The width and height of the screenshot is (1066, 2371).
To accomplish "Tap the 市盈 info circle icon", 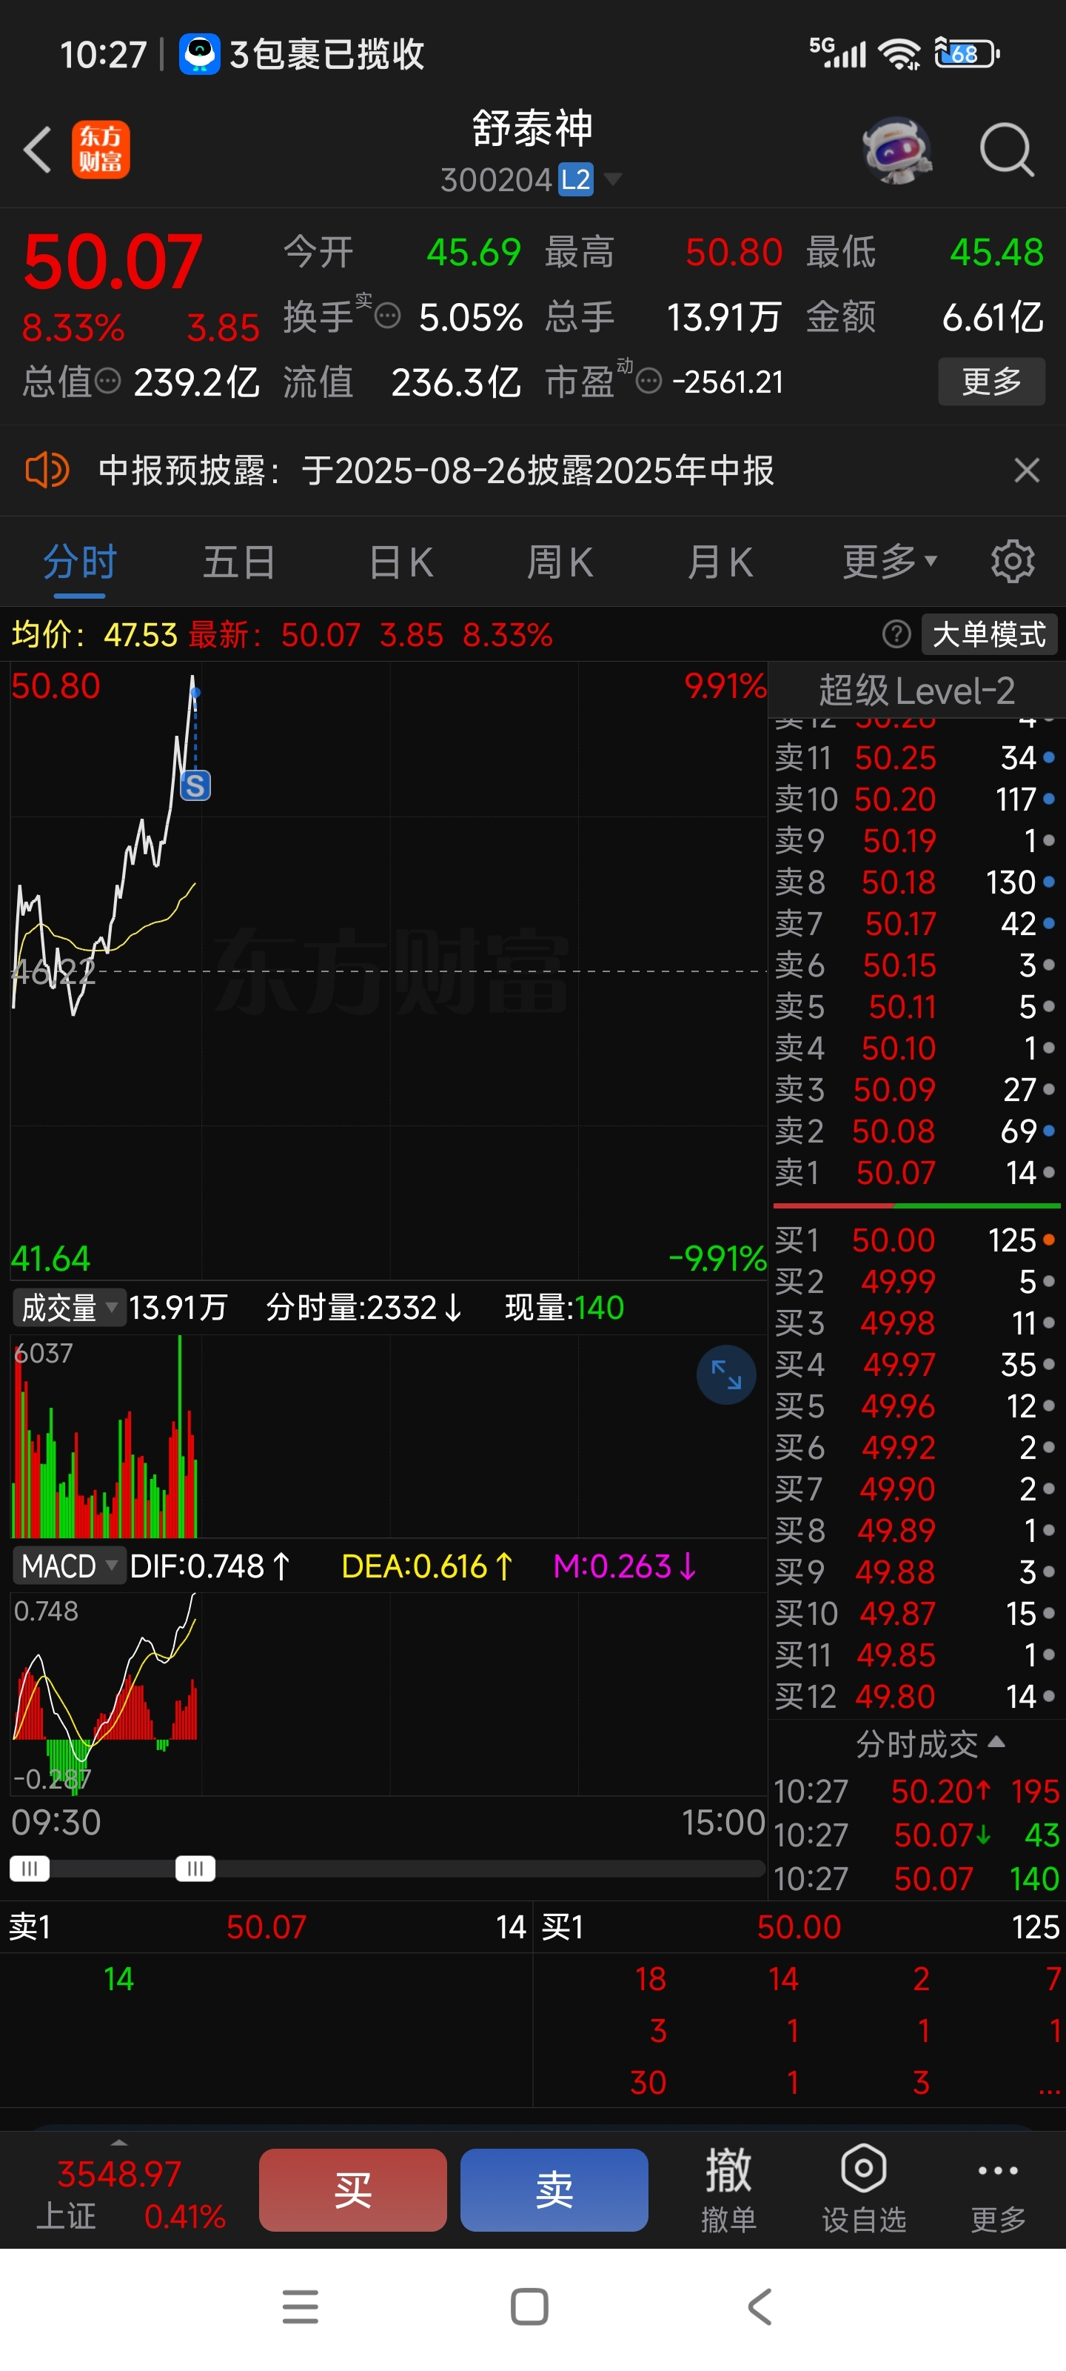I will coord(649,381).
